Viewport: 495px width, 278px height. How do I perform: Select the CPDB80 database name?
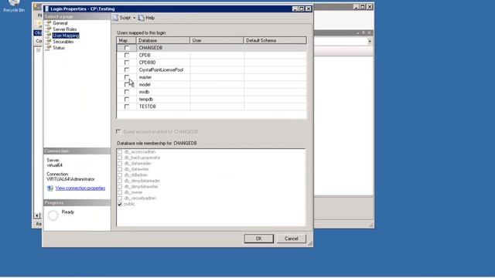[147, 63]
